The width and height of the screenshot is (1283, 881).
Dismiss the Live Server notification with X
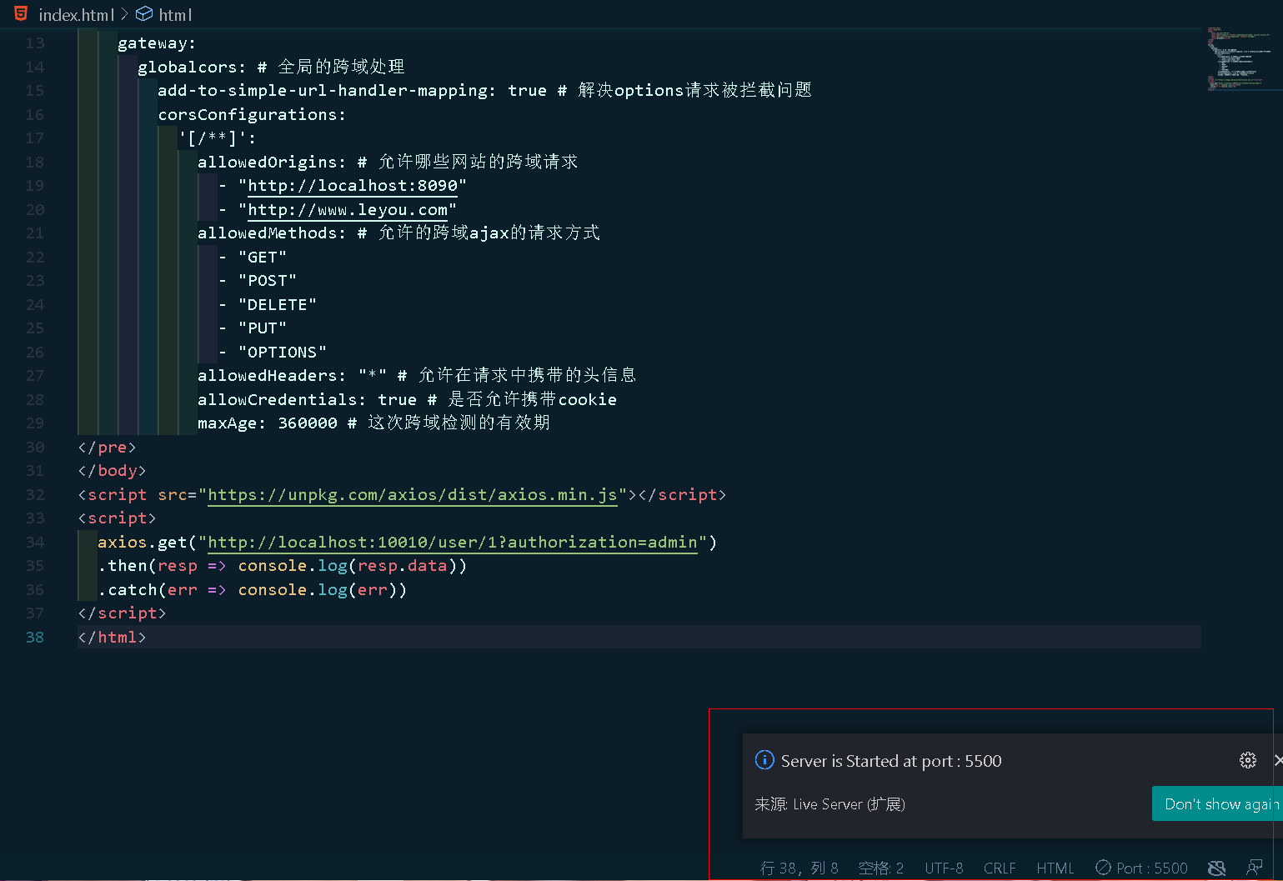tap(1278, 760)
